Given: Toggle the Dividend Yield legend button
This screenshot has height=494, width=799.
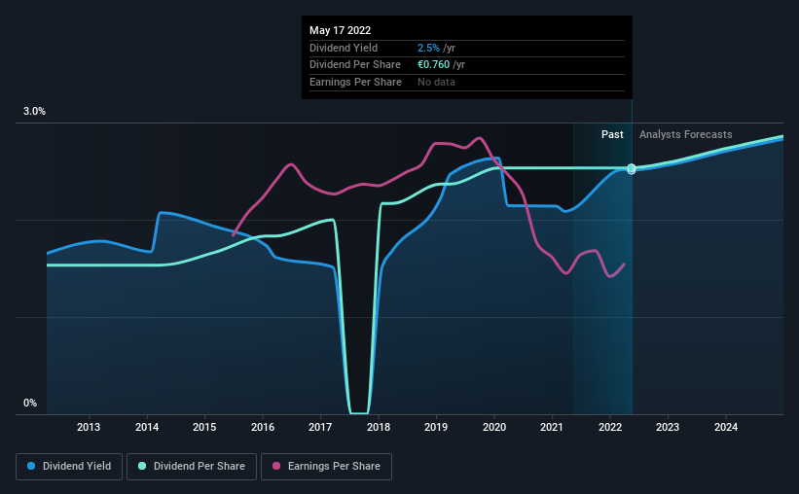Looking at the screenshot, I should tap(69, 467).
